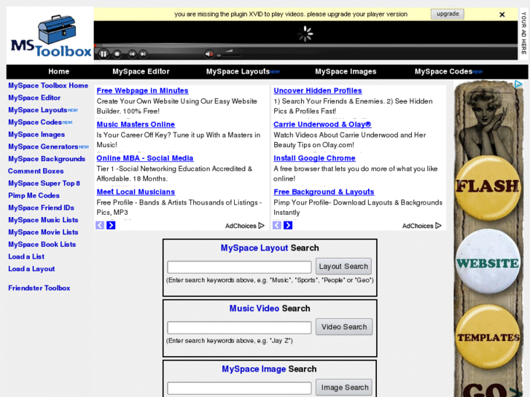Viewport: 530px width, 397px height.
Task: Click the MySpace Image Search text field
Action: pyautogui.click(x=239, y=388)
